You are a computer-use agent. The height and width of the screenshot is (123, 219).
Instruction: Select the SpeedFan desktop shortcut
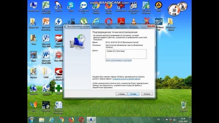coord(46,106)
